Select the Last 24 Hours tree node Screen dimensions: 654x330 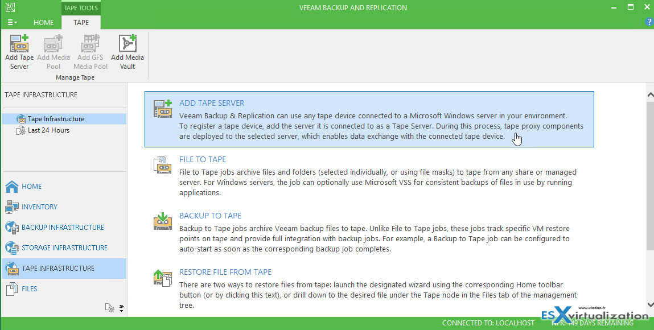click(x=48, y=130)
